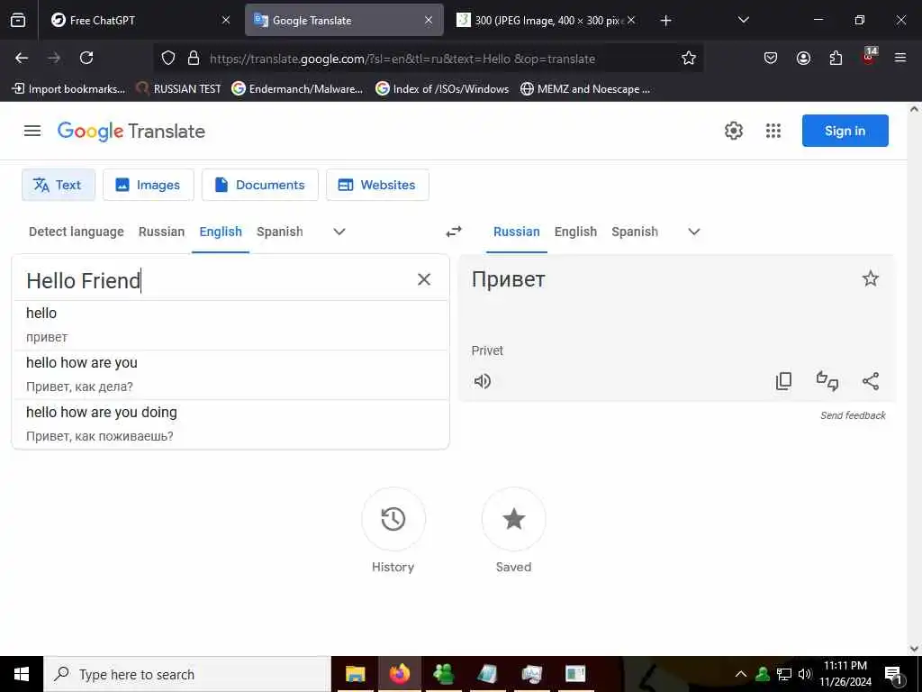Open the taskbar volume control
The image size is (922, 692).
(x=805, y=674)
